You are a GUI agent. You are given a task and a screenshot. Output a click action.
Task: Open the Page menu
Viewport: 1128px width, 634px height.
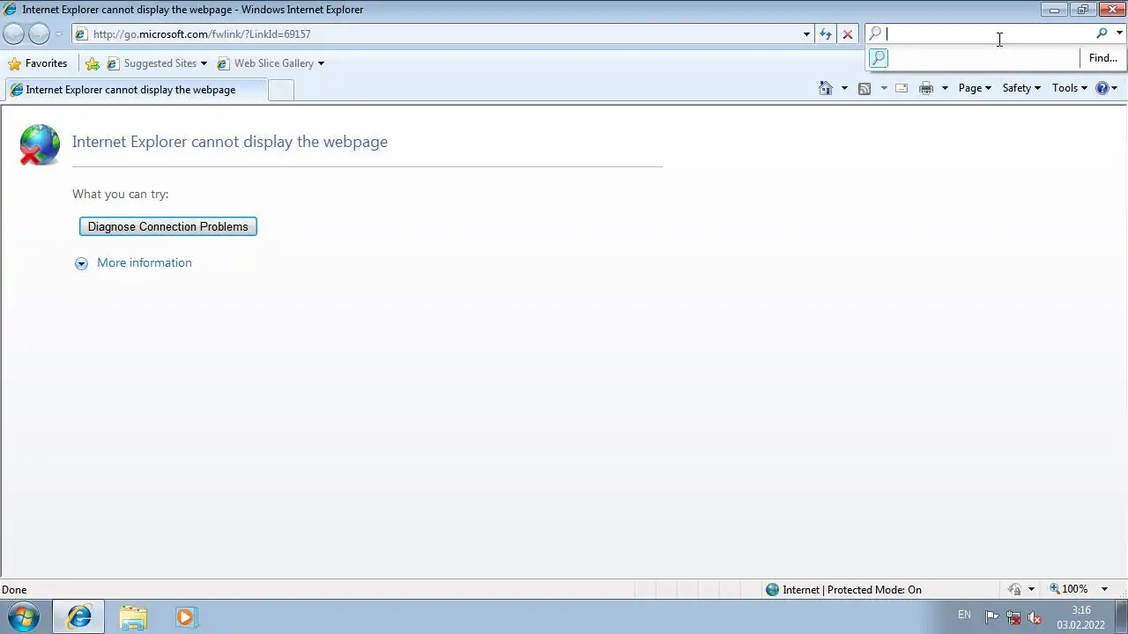975,88
